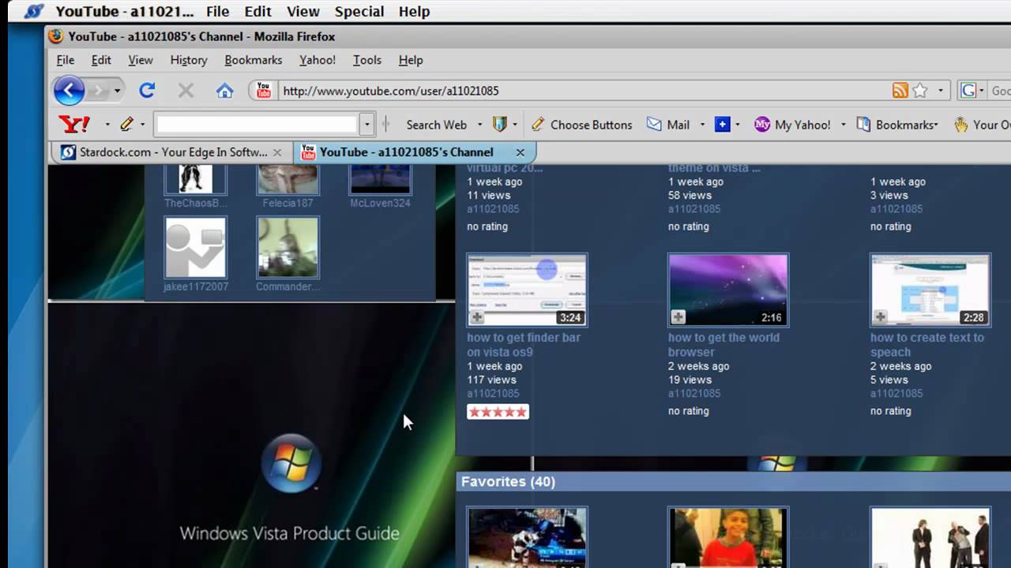This screenshot has width=1011, height=568.
Task: Select YouTube a11021085's Channel tab
Action: click(407, 152)
